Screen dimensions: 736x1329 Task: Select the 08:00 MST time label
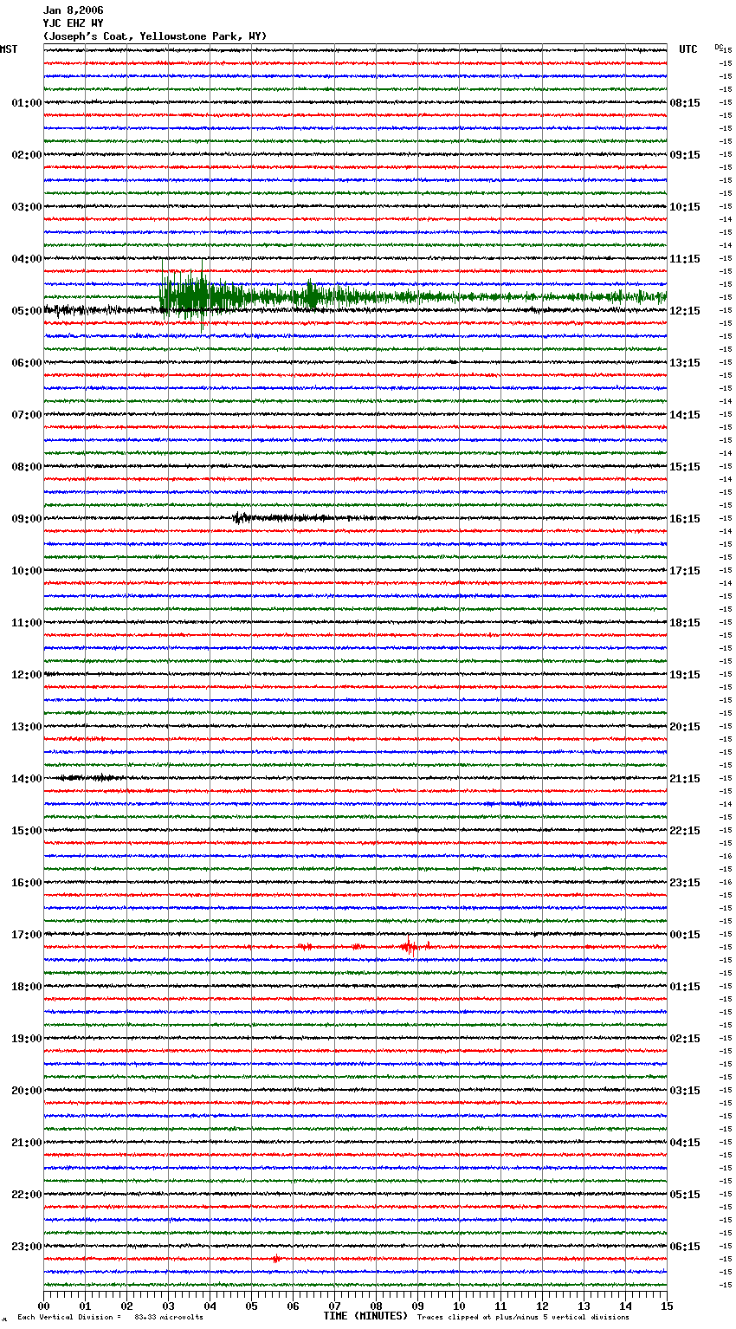point(26,467)
